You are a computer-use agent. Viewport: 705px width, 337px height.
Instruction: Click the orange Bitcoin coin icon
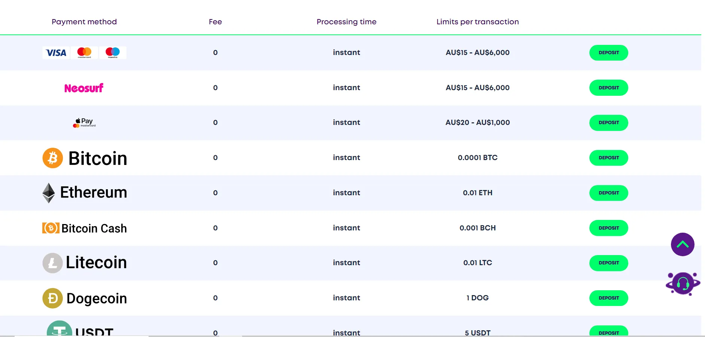coord(53,158)
